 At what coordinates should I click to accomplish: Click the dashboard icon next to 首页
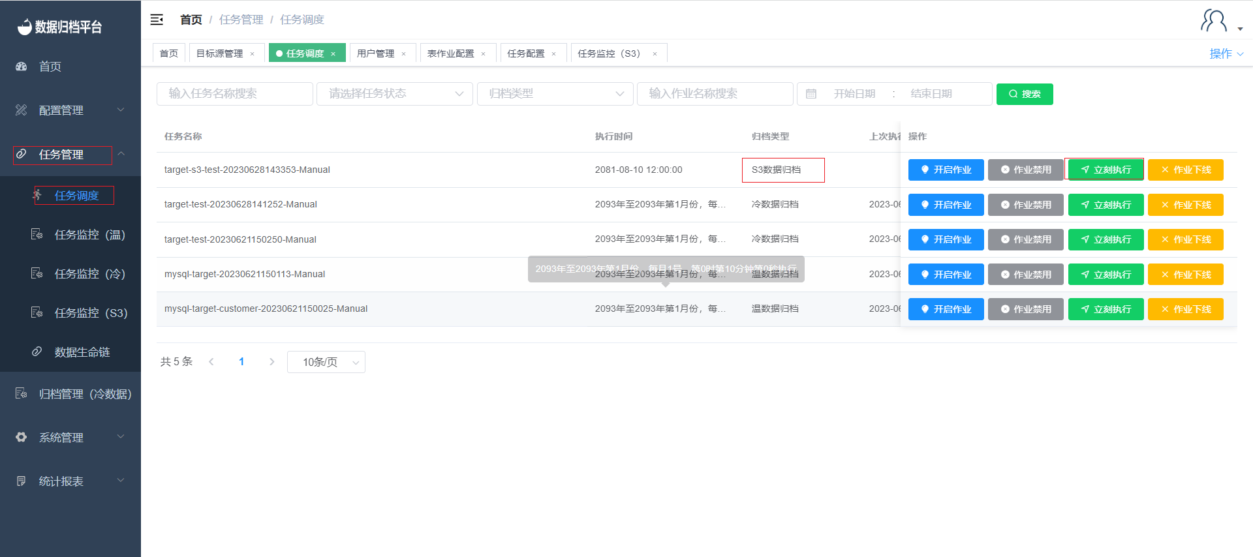(22, 66)
